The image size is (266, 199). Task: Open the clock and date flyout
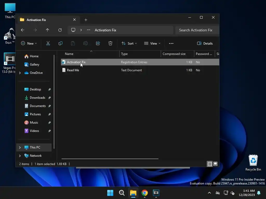pyautogui.click(x=247, y=193)
